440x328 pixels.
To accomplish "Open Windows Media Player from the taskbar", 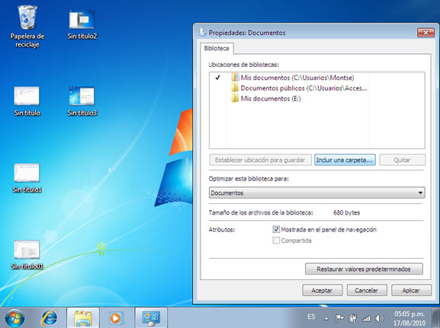I will point(116,318).
